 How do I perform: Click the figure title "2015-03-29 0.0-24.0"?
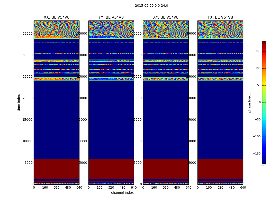pos(151,6)
